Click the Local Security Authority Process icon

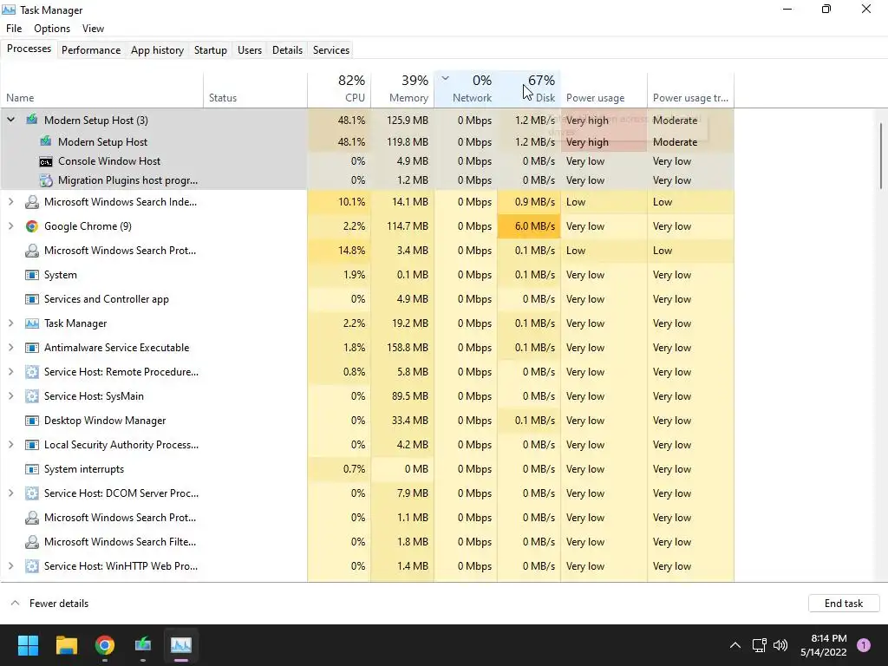32,445
